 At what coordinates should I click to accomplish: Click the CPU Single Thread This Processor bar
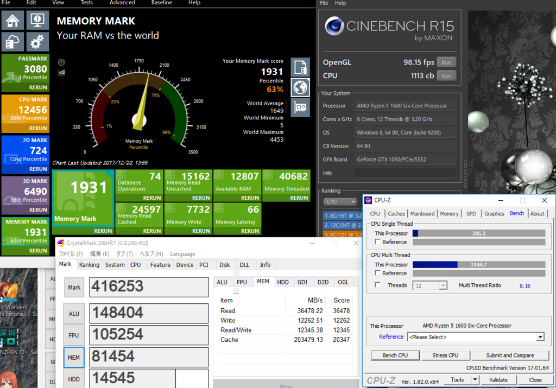pos(479,233)
